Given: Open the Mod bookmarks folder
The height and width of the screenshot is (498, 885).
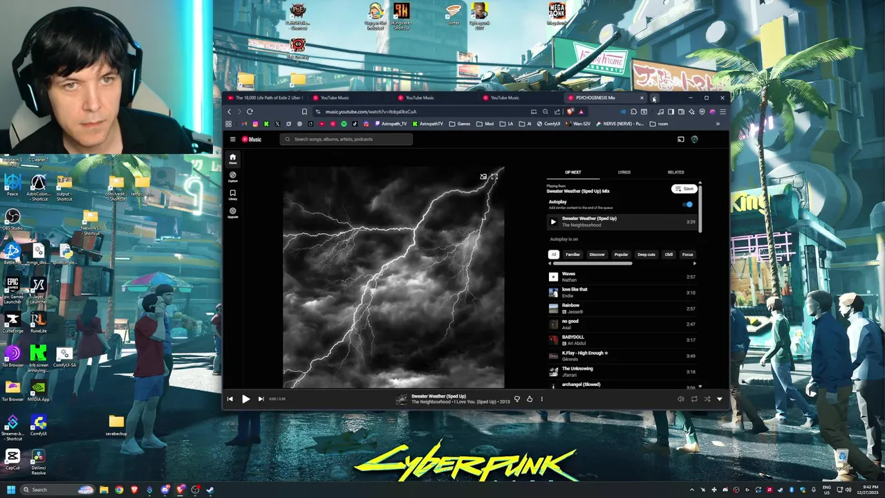Looking at the screenshot, I should pos(485,124).
